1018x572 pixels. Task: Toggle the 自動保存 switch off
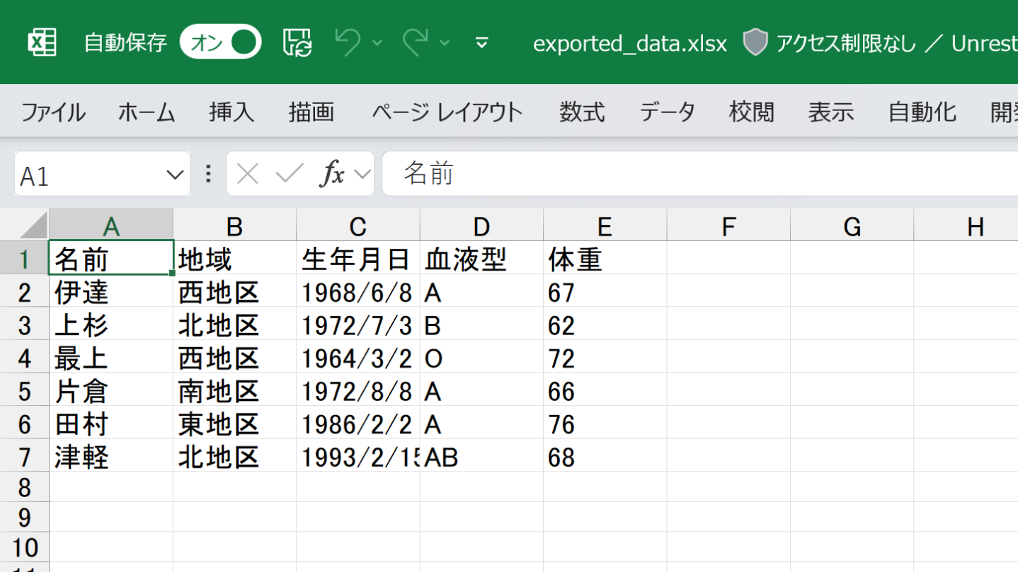220,43
